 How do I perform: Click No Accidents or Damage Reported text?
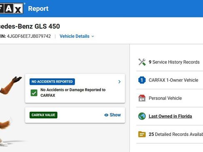(73, 93)
